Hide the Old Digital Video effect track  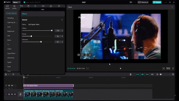12,86
